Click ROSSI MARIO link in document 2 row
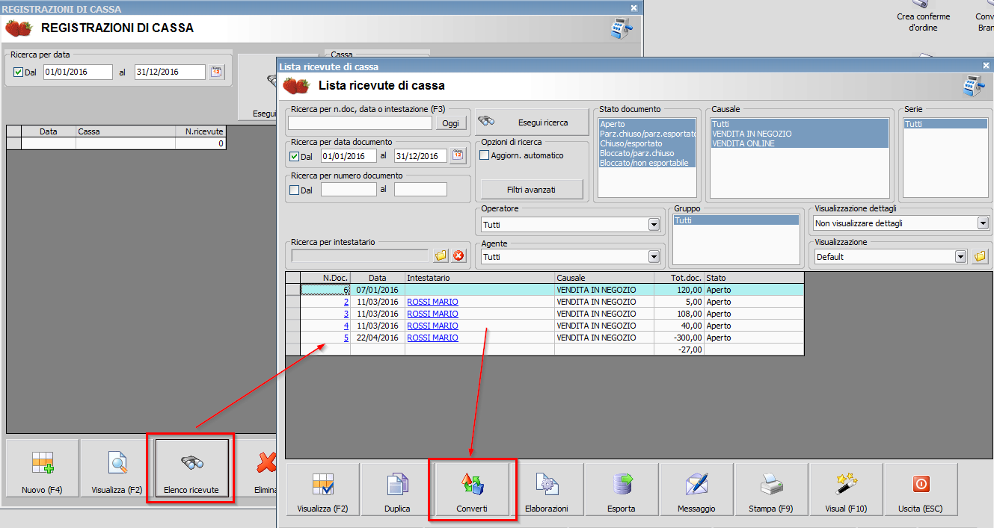The width and height of the screenshot is (994, 528). click(x=432, y=302)
